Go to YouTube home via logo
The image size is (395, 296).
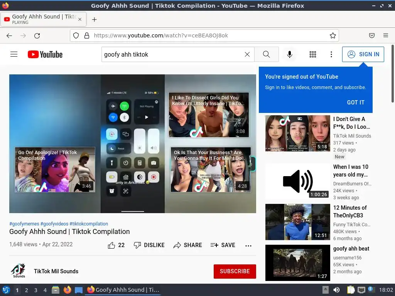point(45,54)
